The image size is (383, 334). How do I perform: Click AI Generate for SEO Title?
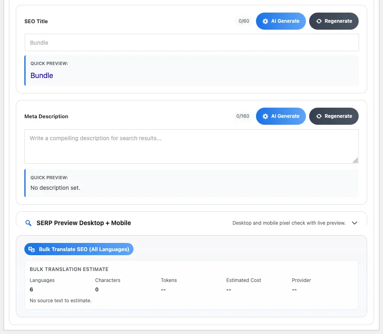point(281,21)
